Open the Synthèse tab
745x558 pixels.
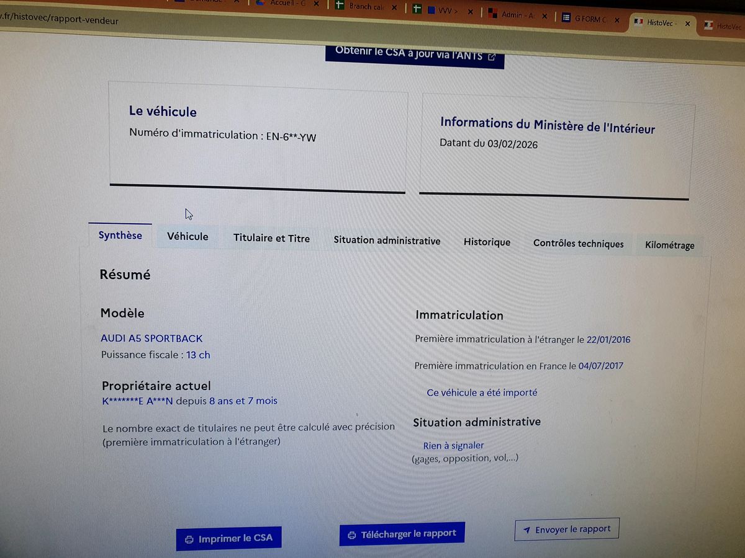coord(120,236)
